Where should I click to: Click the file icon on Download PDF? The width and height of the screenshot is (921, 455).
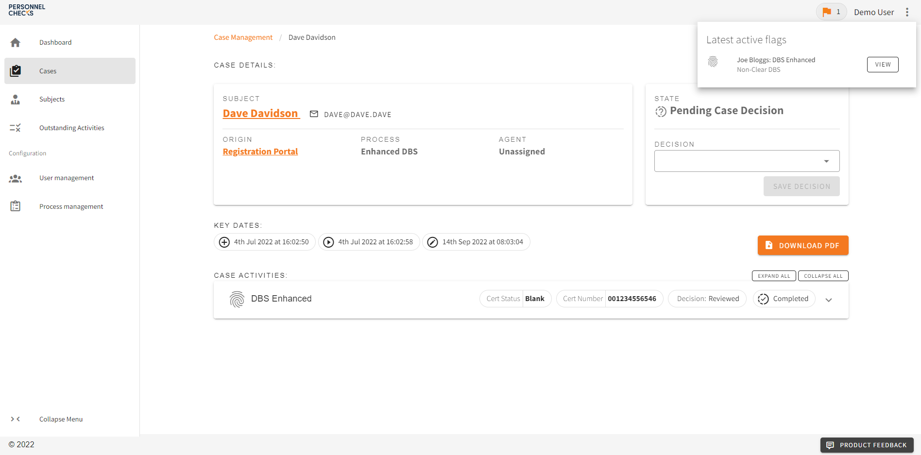pyautogui.click(x=769, y=245)
